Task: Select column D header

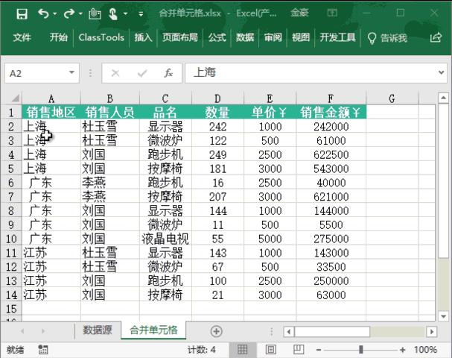Action: 217,98
